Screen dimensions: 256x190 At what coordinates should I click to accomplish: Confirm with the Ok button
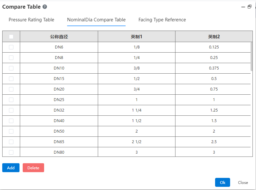[x=222, y=182]
